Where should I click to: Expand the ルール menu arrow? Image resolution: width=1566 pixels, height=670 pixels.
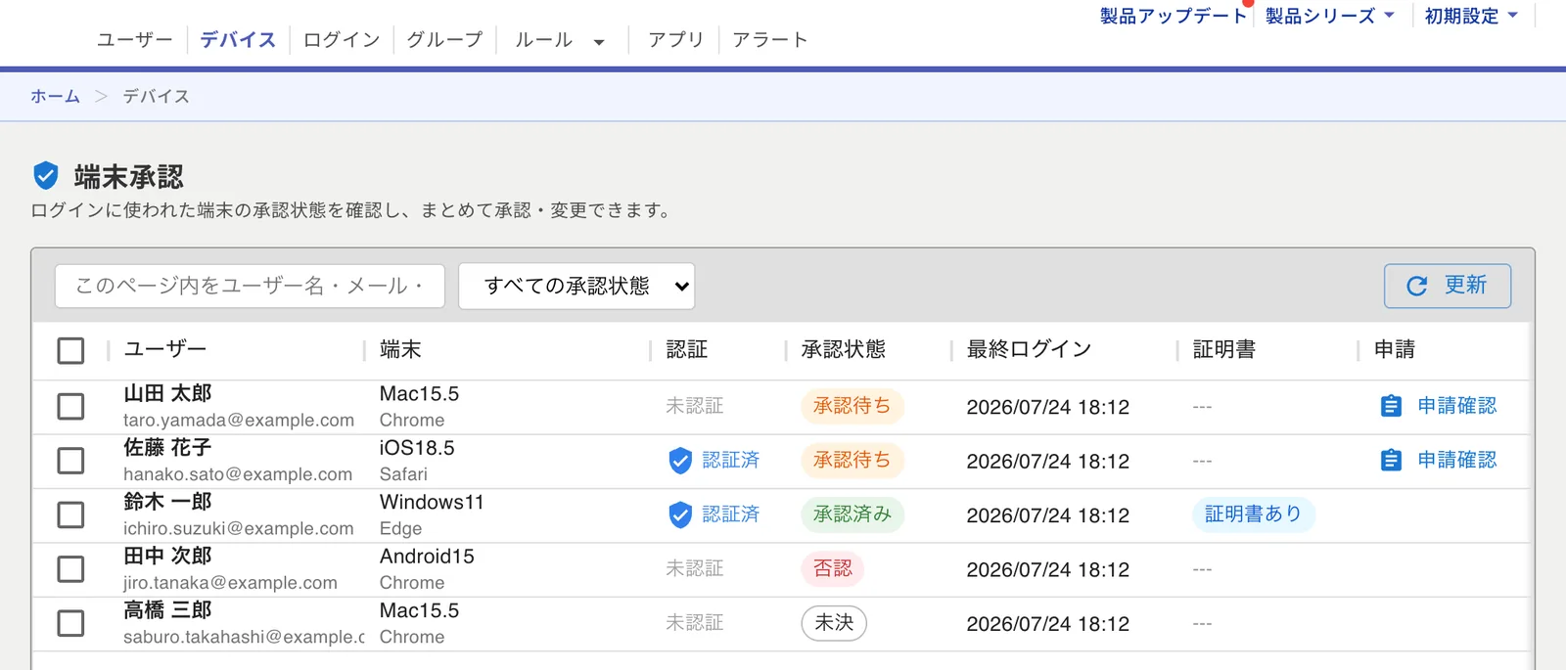point(599,42)
